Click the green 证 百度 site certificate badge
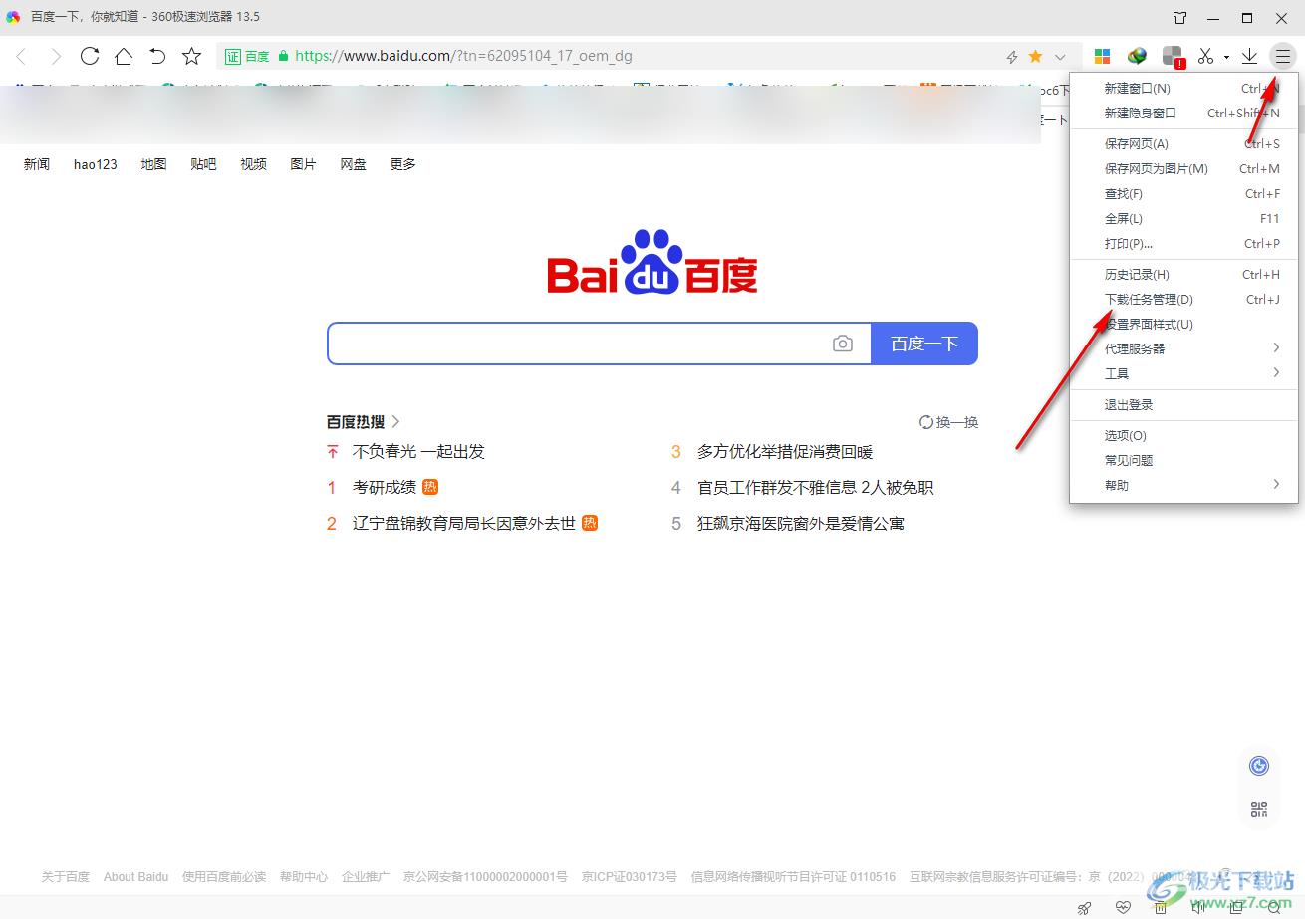Screen dimensions: 1305x919 247,57
